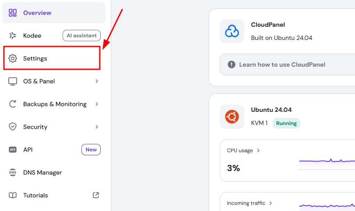Expand the Security menu chevron
355x211 pixels.
tap(97, 127)
